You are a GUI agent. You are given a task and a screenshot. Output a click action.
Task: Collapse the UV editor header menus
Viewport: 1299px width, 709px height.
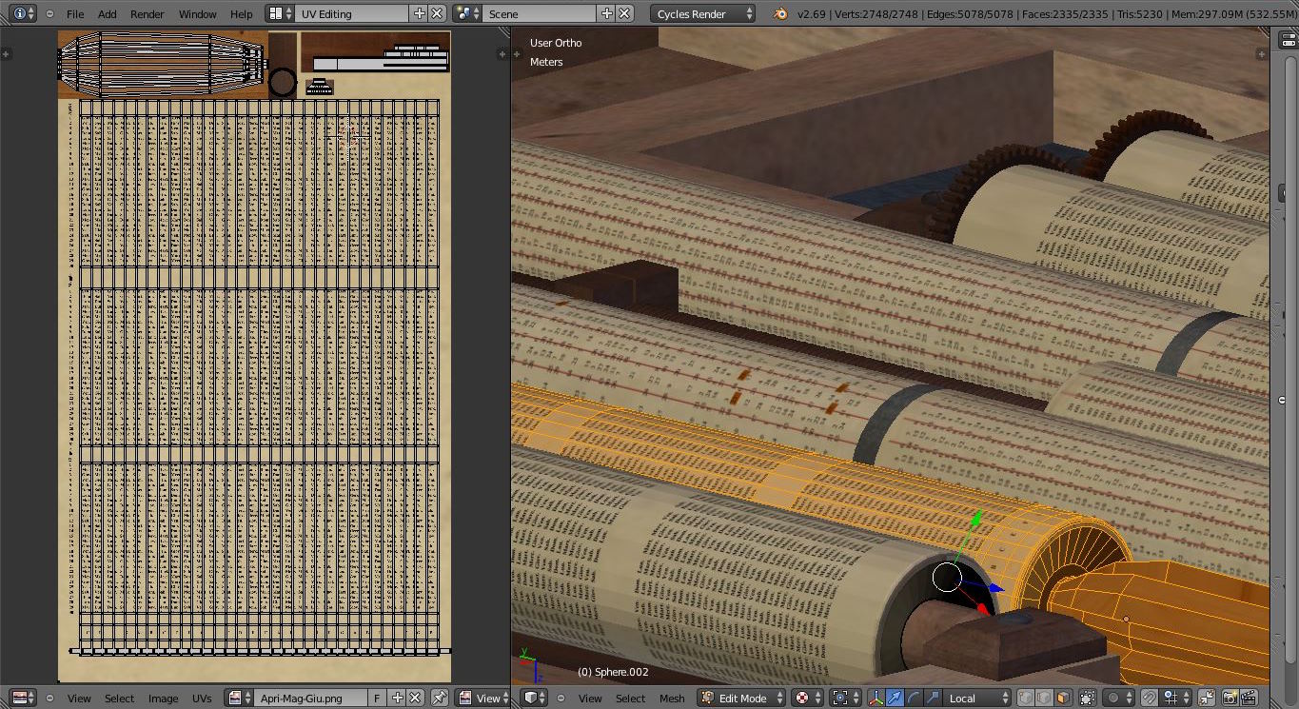point(49,698)
